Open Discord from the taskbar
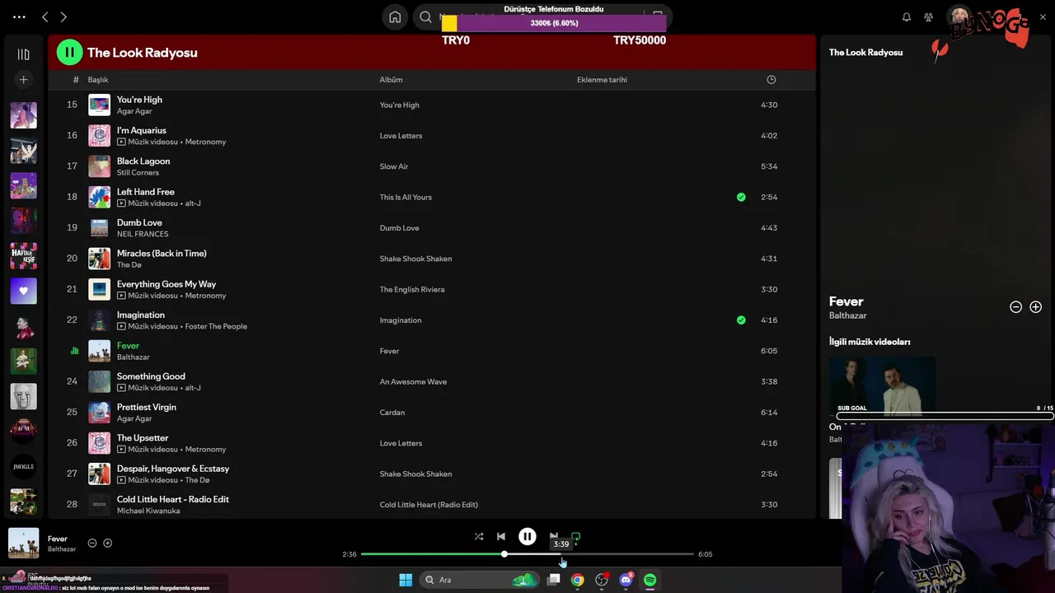Screen dimensions: 1055x593 (626, 580)
